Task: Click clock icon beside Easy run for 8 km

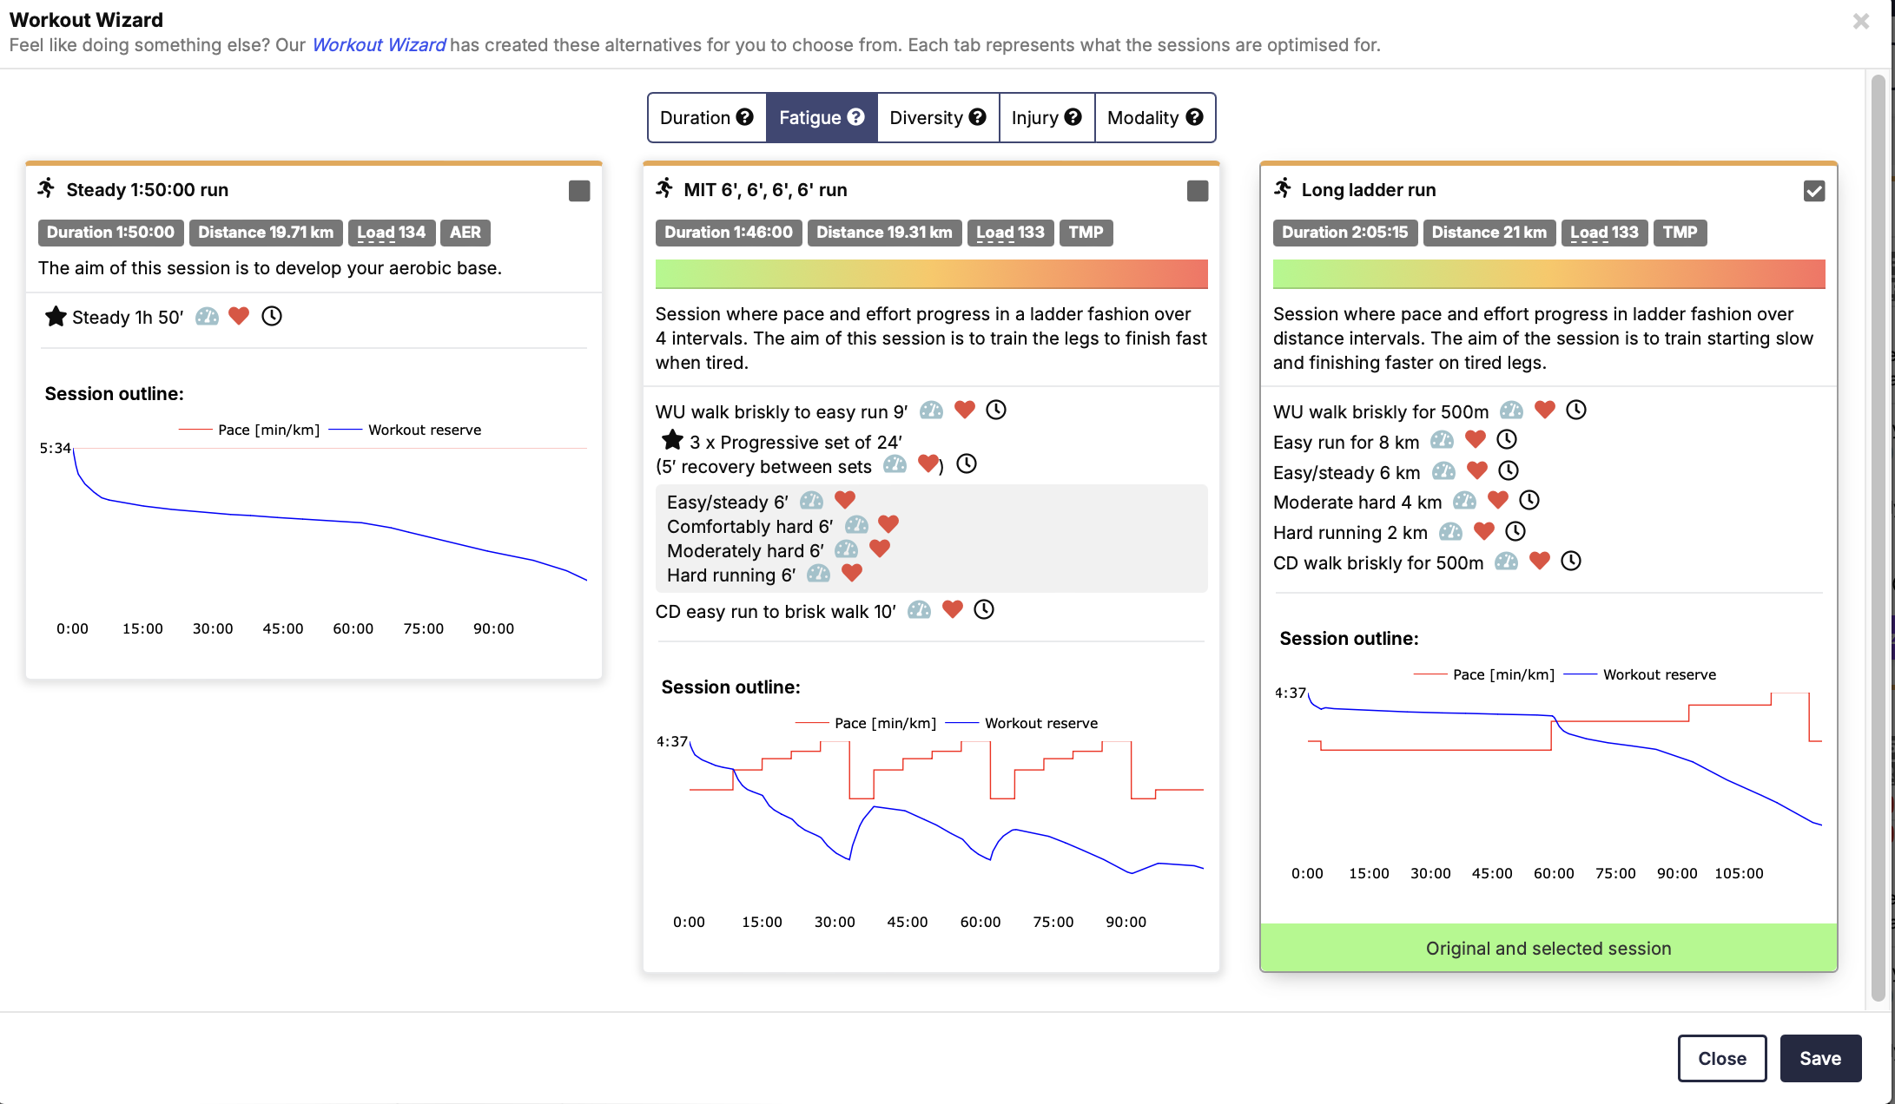Action: tap(1507, 440)
